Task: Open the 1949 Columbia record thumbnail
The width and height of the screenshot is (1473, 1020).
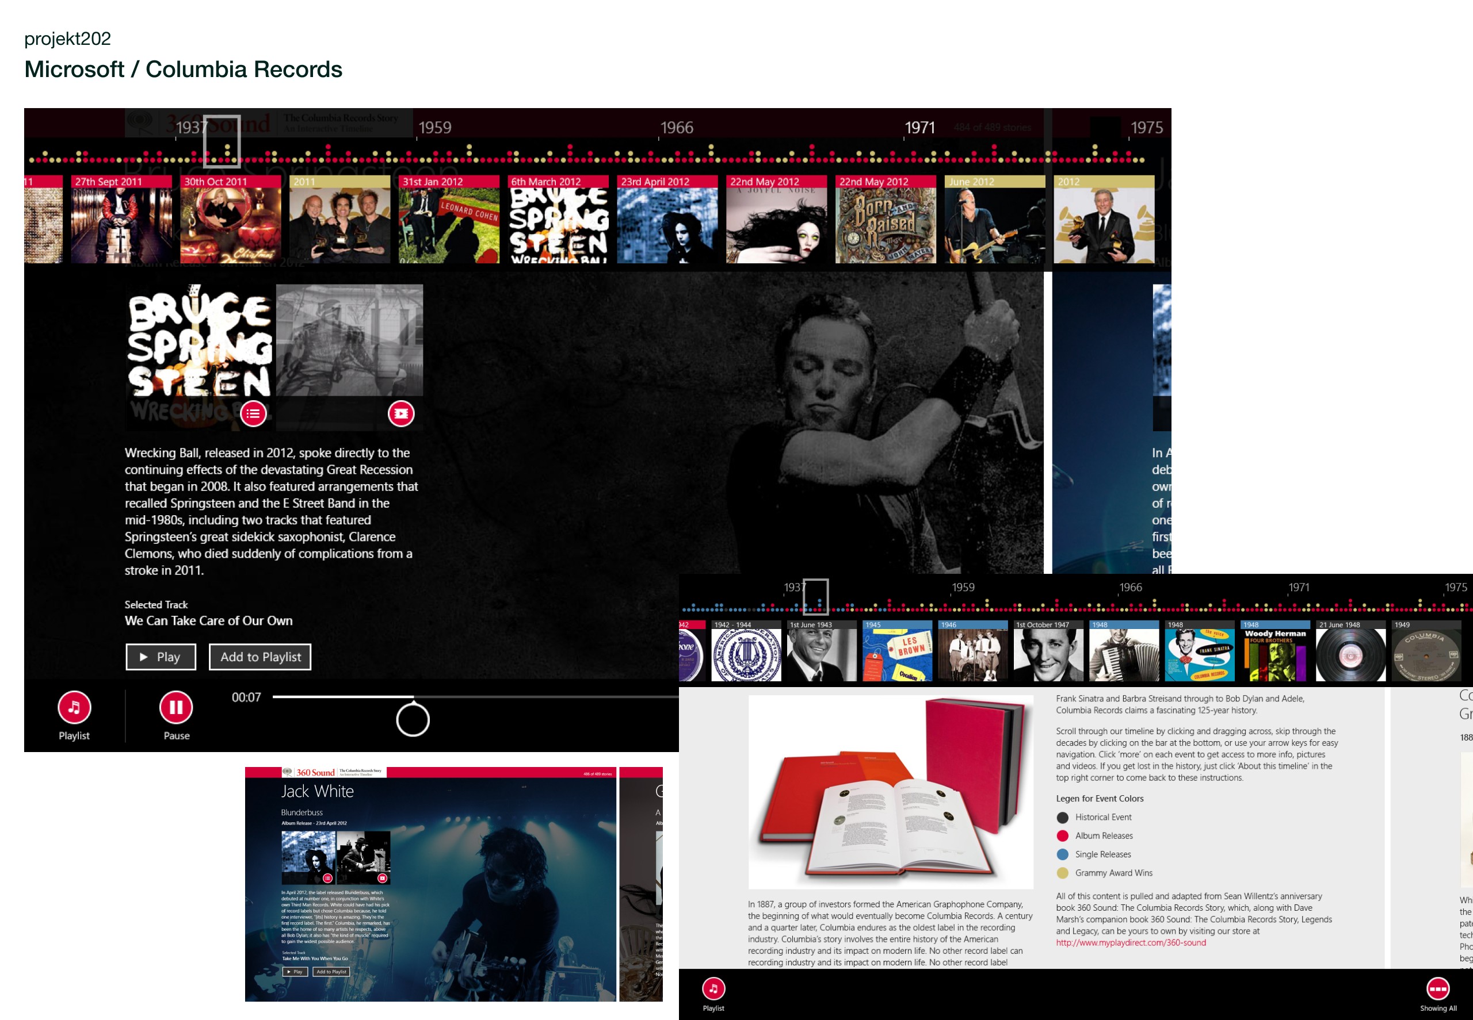Action: [1426, 651]
